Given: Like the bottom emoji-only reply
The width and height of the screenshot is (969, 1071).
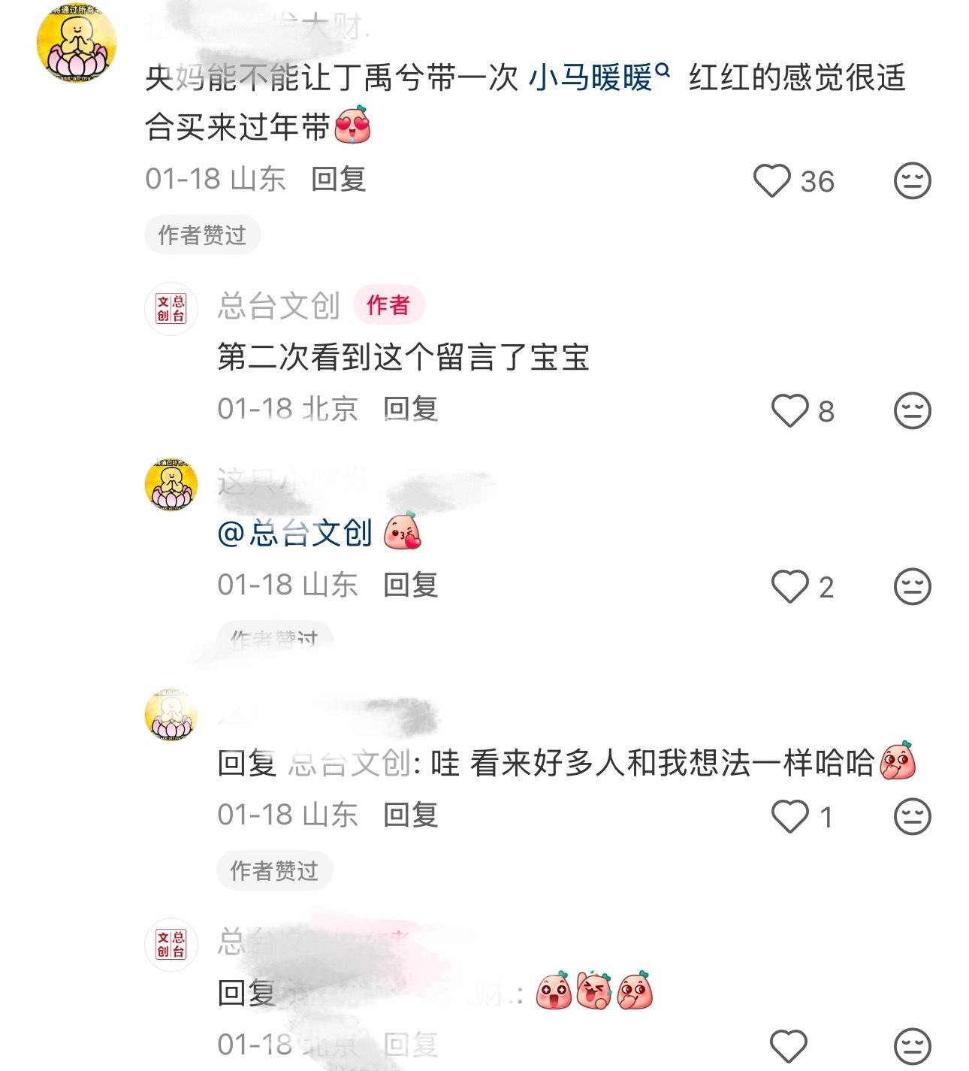Looking at the screenshot, I should pos(790,1046).
